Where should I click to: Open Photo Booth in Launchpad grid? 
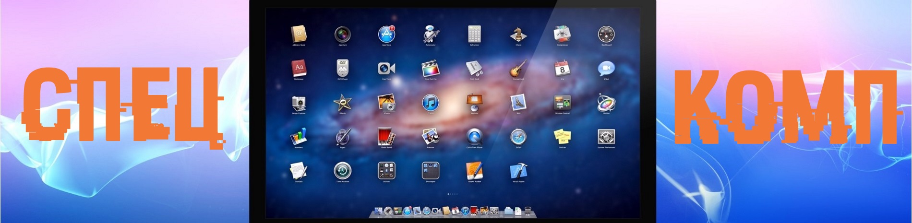pyautogui.click(x=386, y=137)
